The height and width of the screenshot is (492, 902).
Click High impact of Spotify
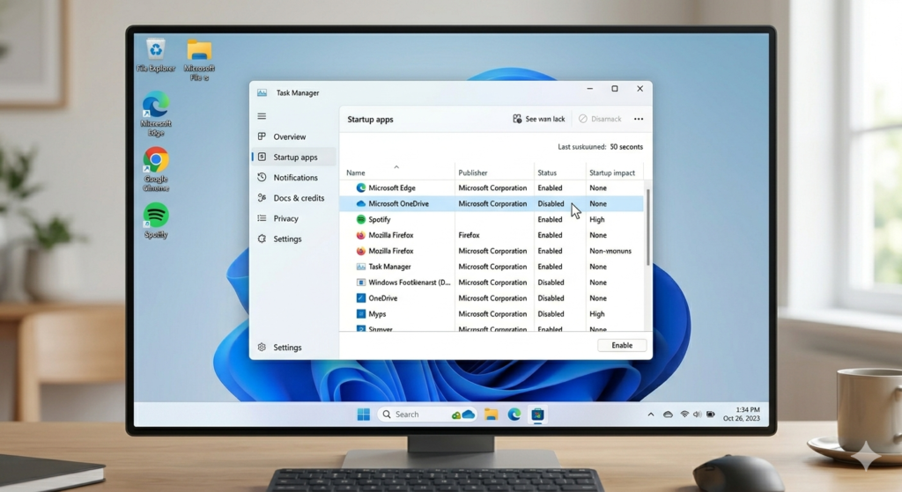pyautogui.click(x=596, y=219)
